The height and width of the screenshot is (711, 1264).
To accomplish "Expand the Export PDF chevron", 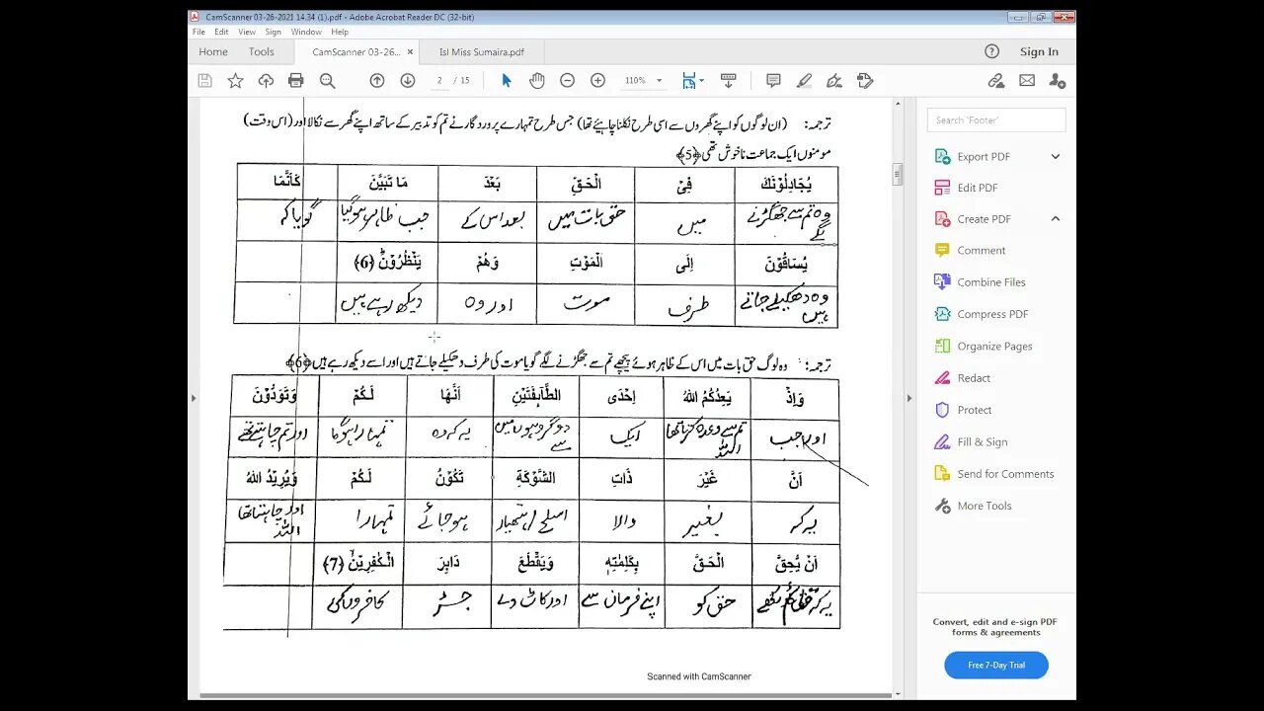I will pyautogui.click(x=1056, y=156).
